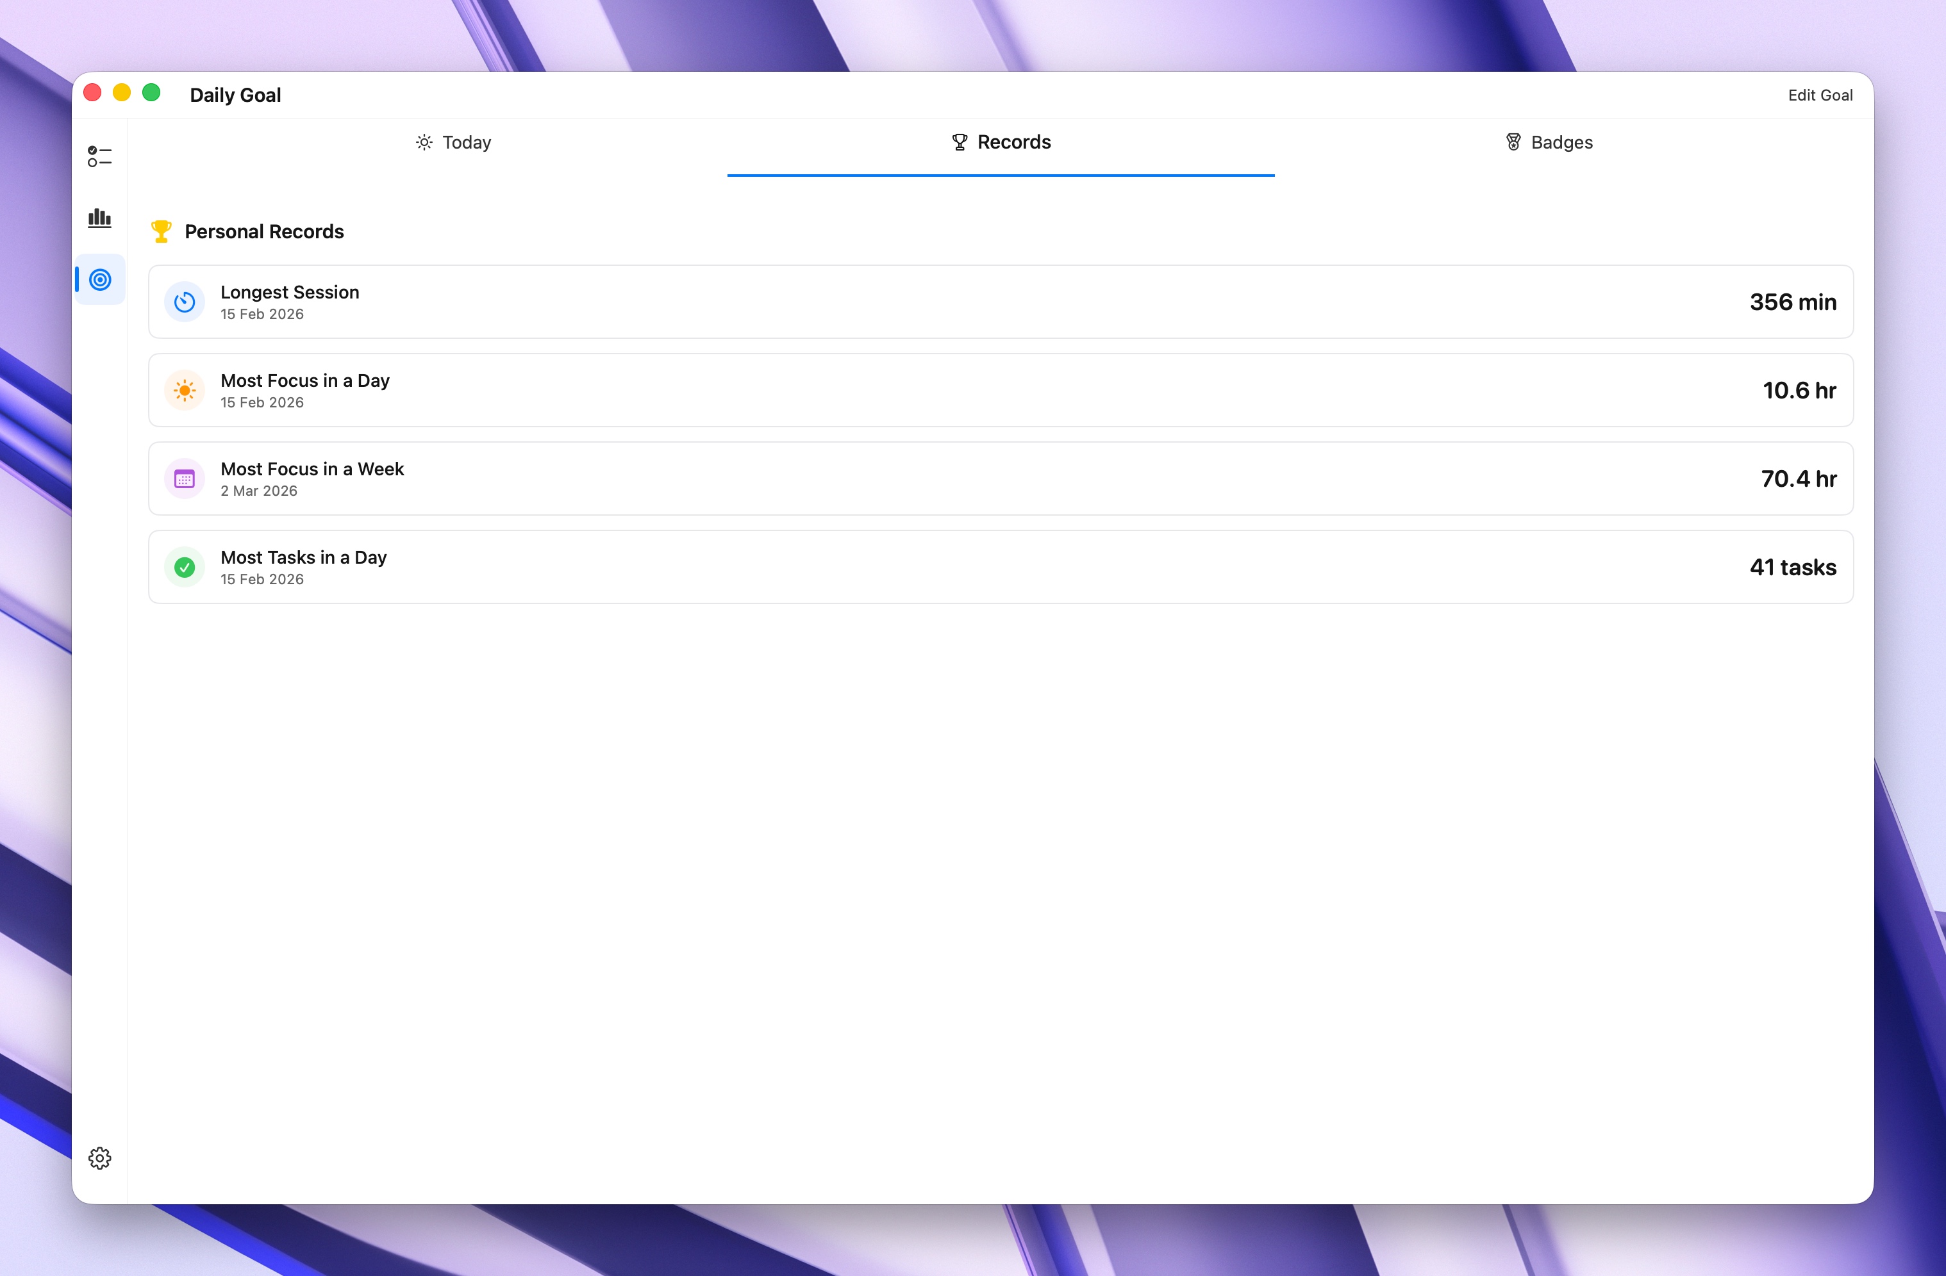Open the task list sidebar icon
Screen dimensions: 1946x1276
[100, 156]
